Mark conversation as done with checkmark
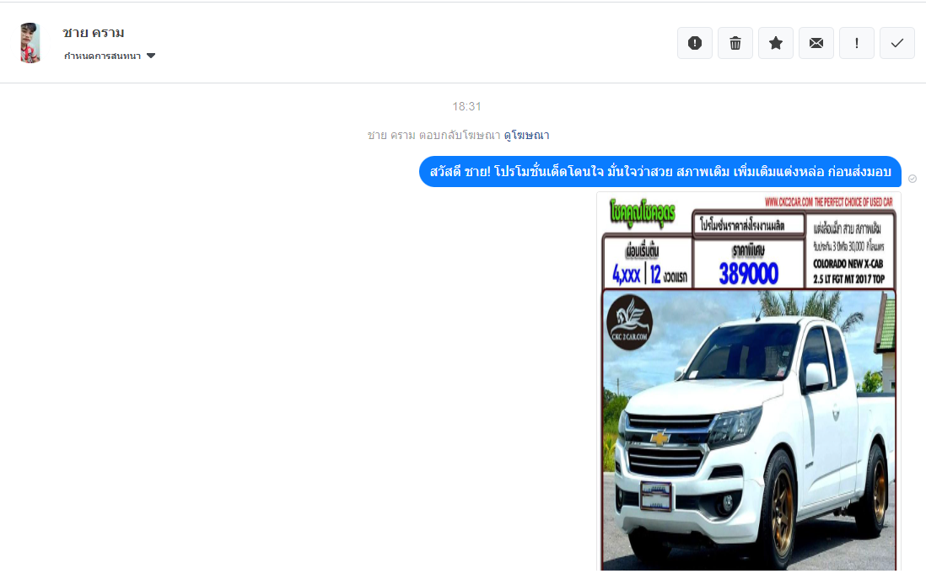 click(897, 43)
